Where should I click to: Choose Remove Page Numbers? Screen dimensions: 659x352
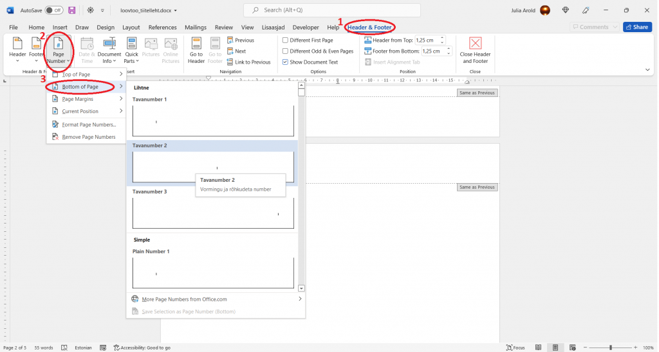pyautogui.click(x=86, y=137)
